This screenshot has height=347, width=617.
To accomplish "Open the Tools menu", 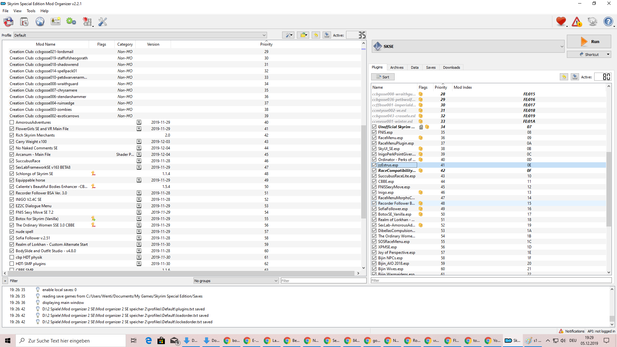I will click(x=31, y=11).
